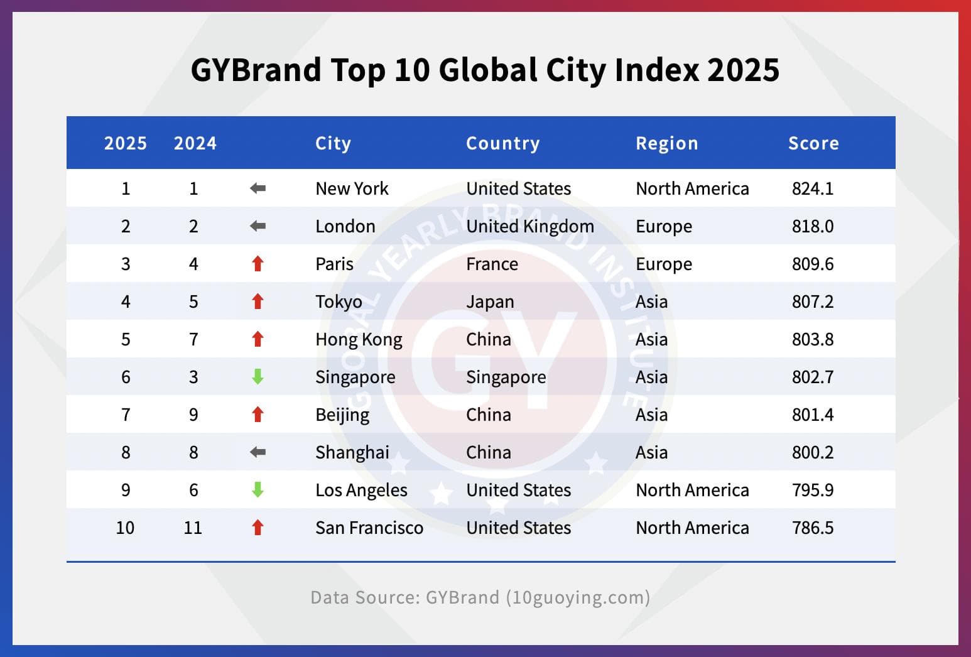Click the China cell in Hong Kong row
Image resolution: width=971 pixels, height=657 pixels.
(x=489, y=339)
